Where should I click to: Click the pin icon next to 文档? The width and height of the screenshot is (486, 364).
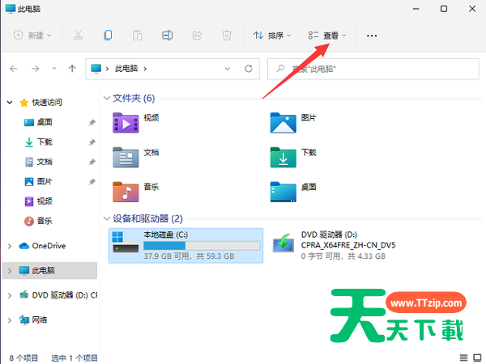tap(92, 163)
